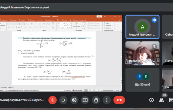Viewport: 173px width, 110px height.
Task: Open the emoji reactions button
Action: 74,100
